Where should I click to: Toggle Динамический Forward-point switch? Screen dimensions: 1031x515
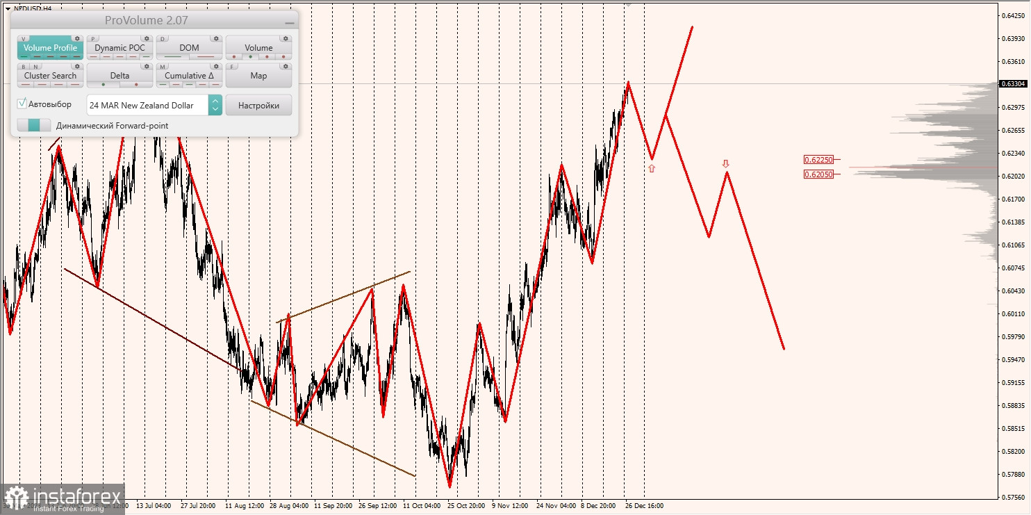click(x=34, y=126)
